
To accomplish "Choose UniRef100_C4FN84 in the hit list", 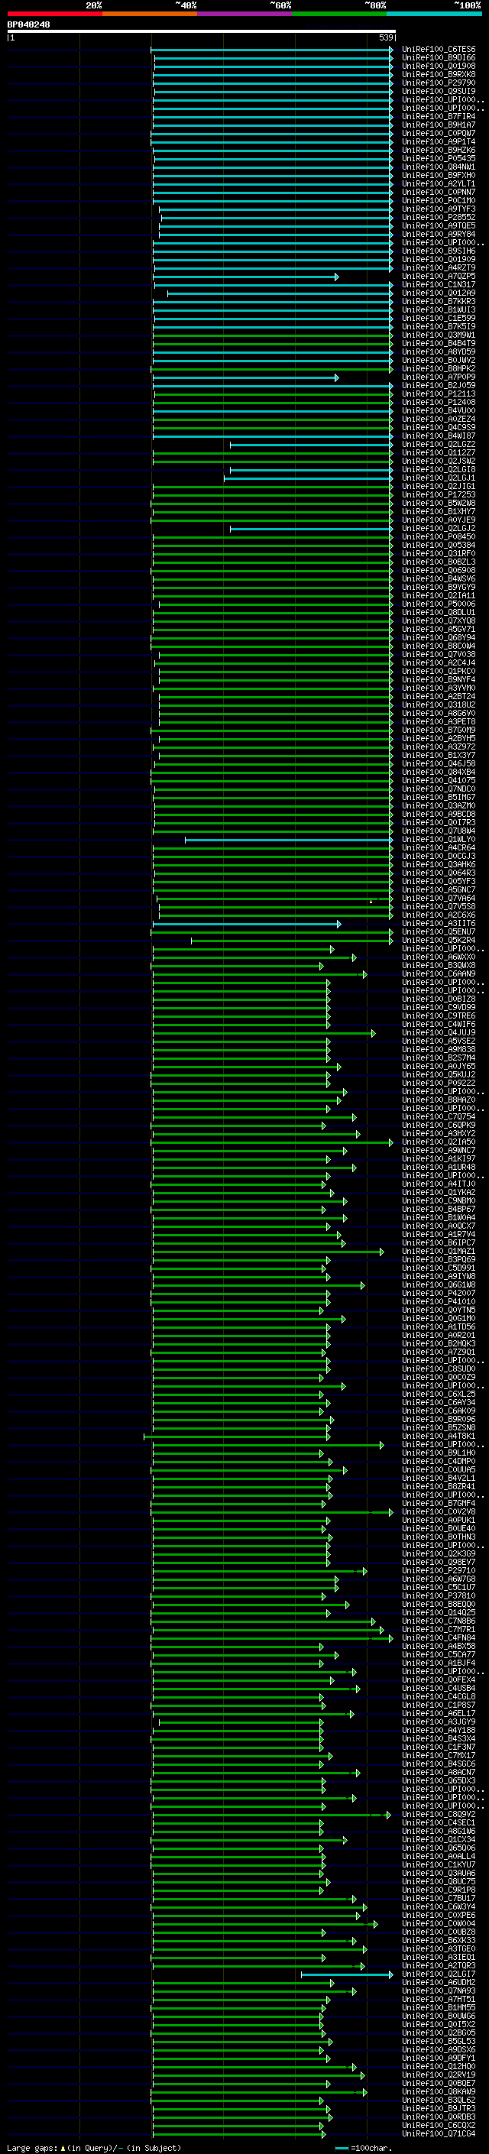I will [439, 1637].
